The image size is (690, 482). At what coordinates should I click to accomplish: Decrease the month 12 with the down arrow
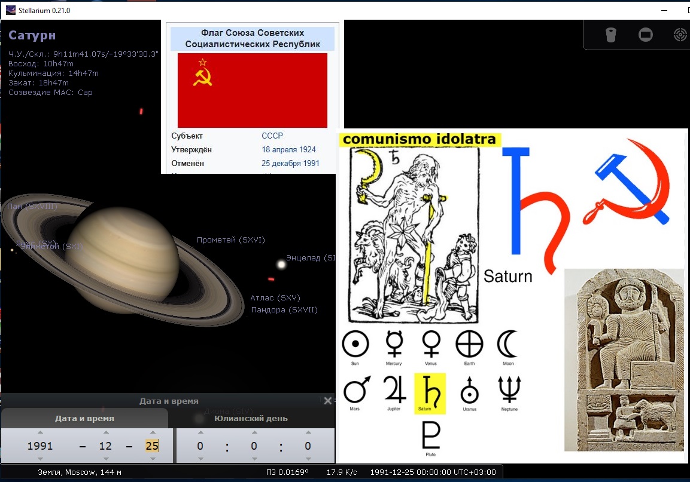106,459
